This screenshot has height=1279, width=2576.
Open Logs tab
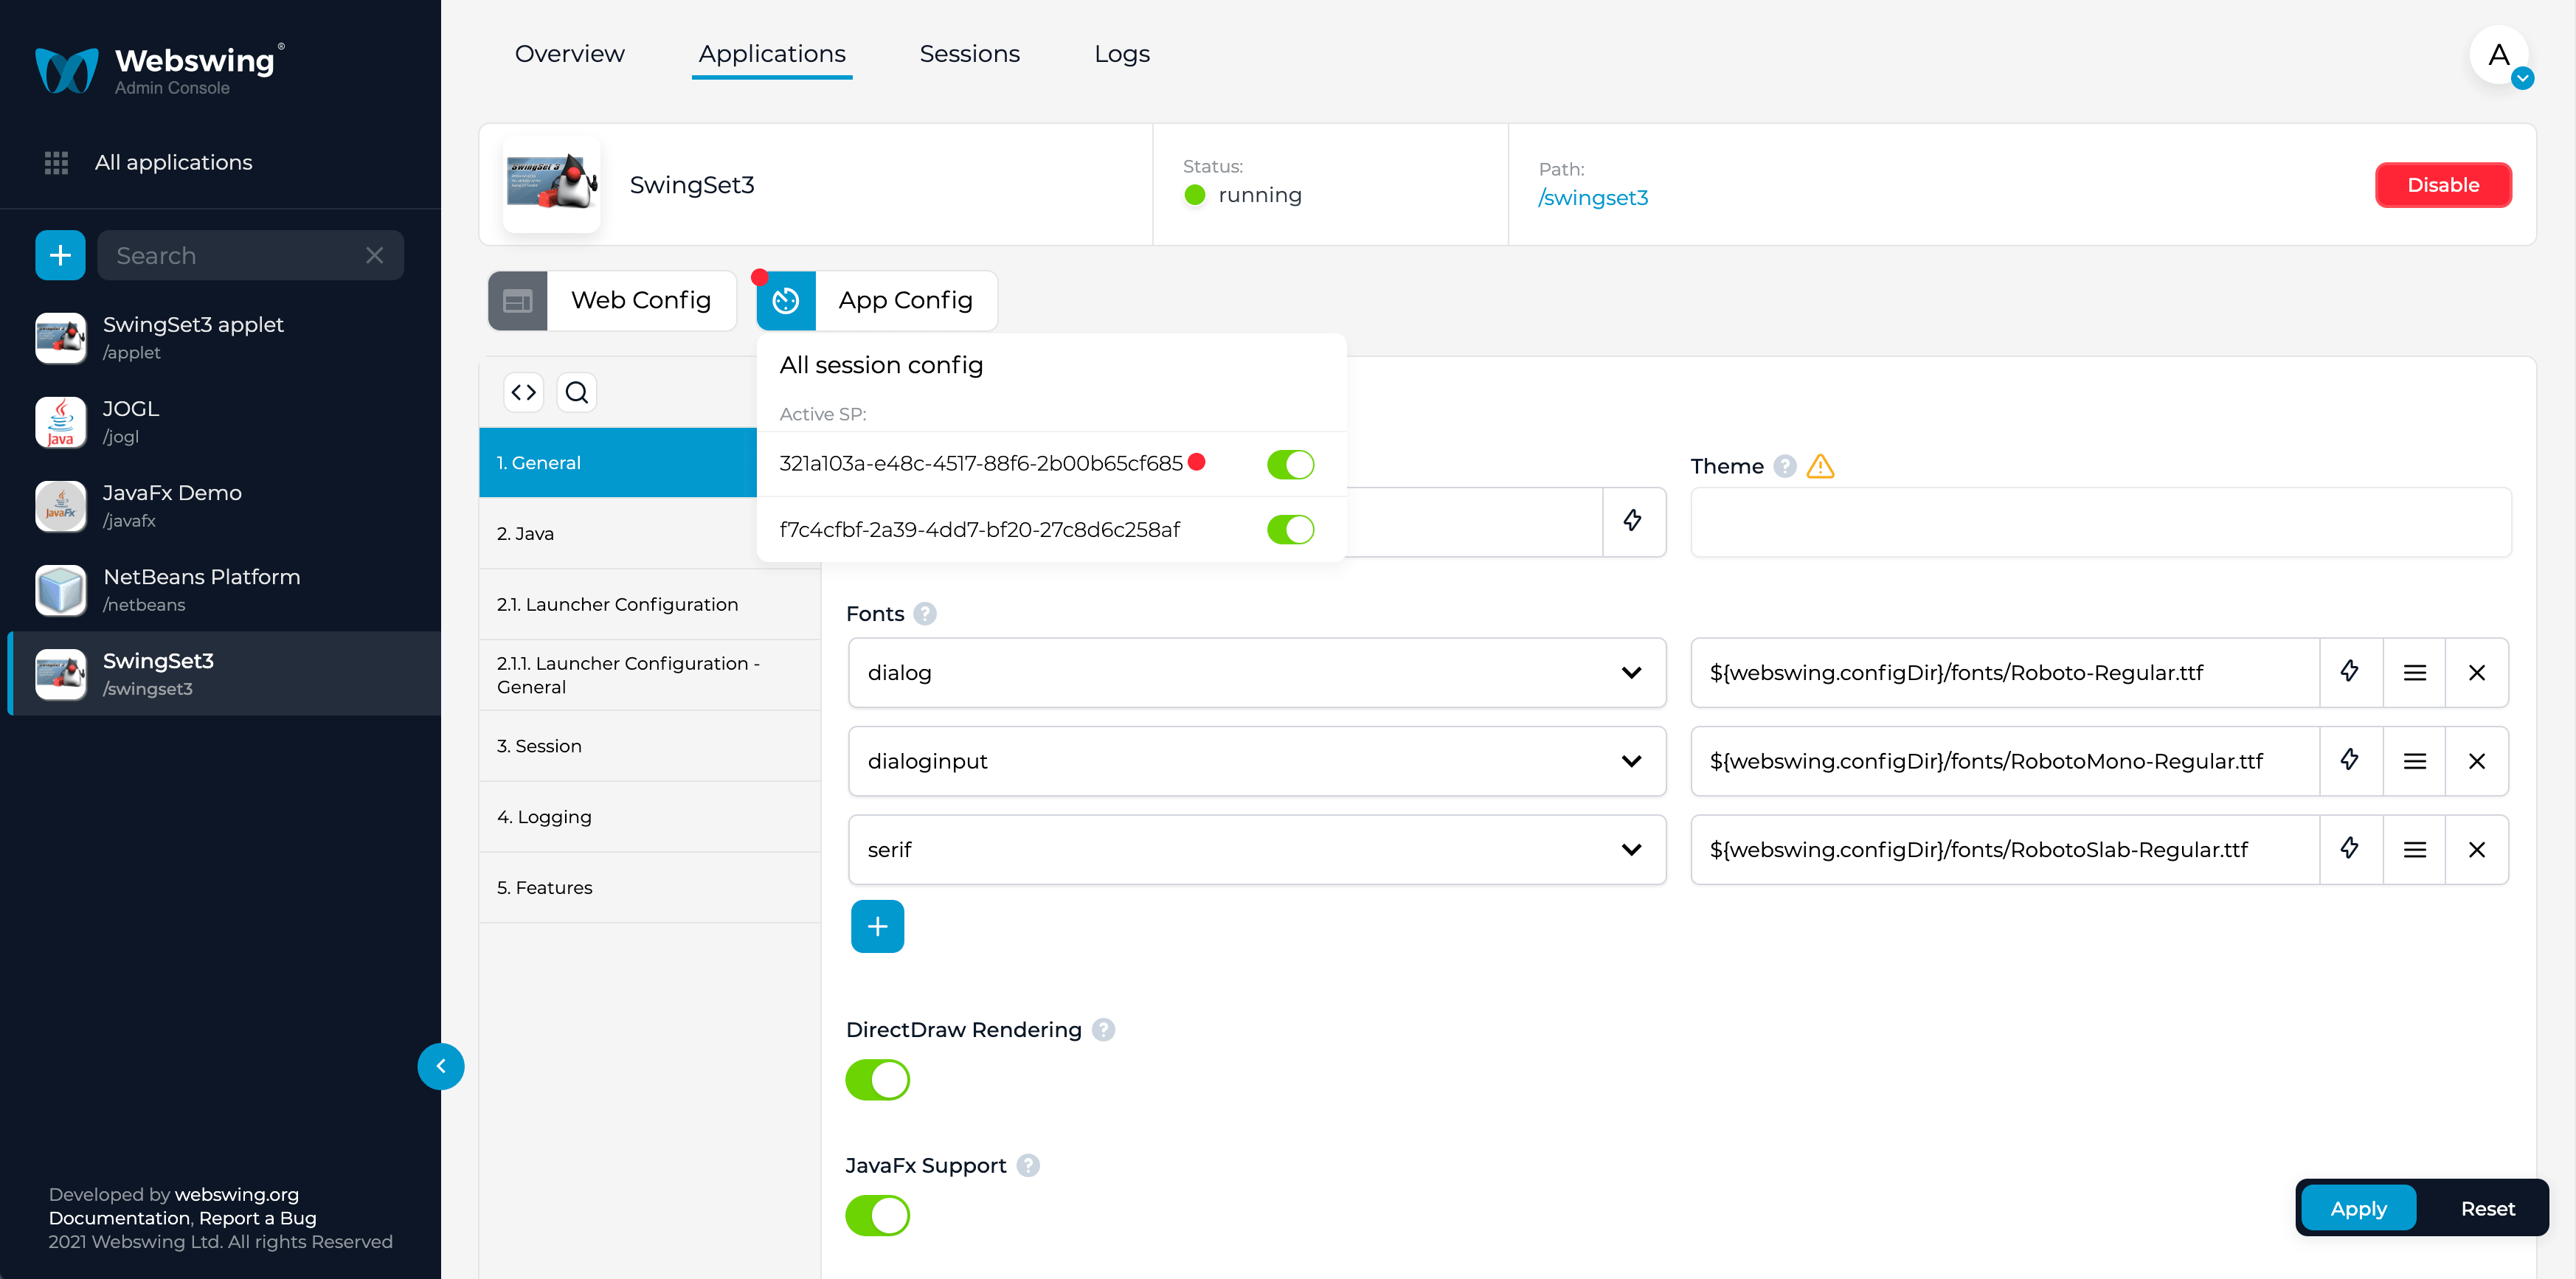[1122, 54]
